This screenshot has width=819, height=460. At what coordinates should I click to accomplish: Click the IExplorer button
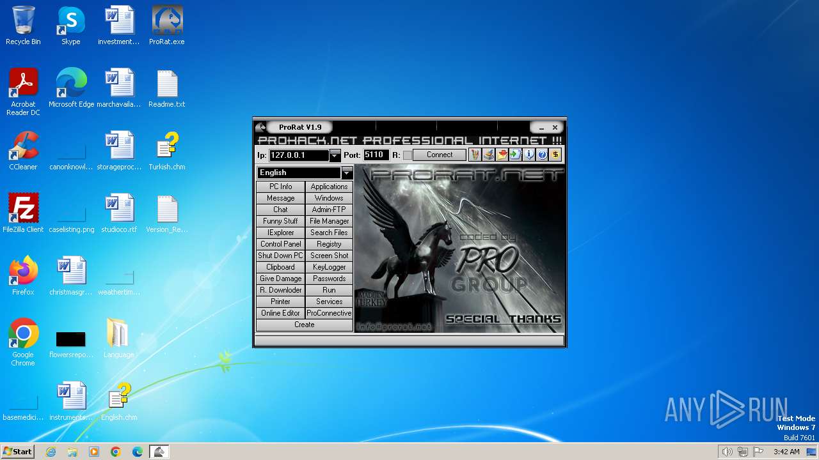coord(280,233)
